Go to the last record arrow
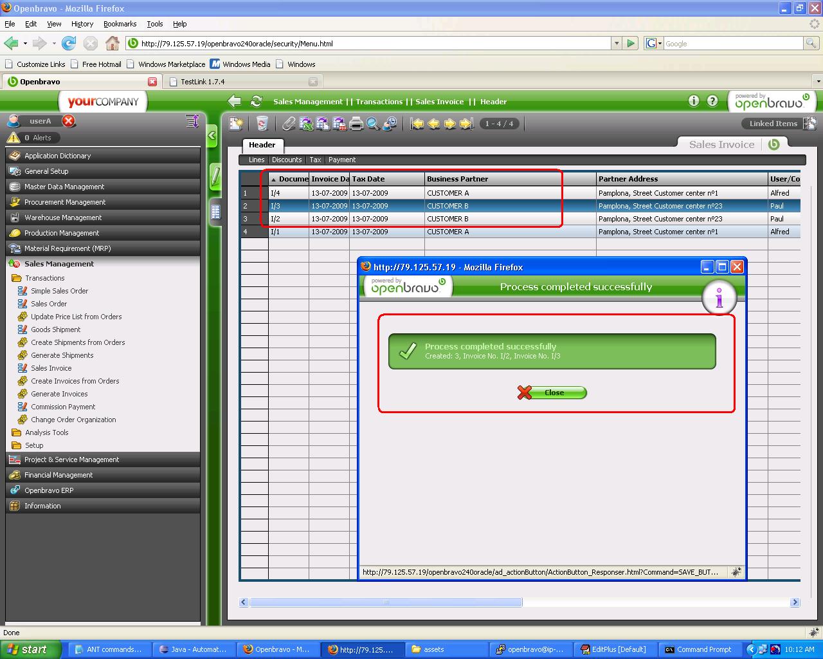823x659 pixels. (x=466, y=124)
